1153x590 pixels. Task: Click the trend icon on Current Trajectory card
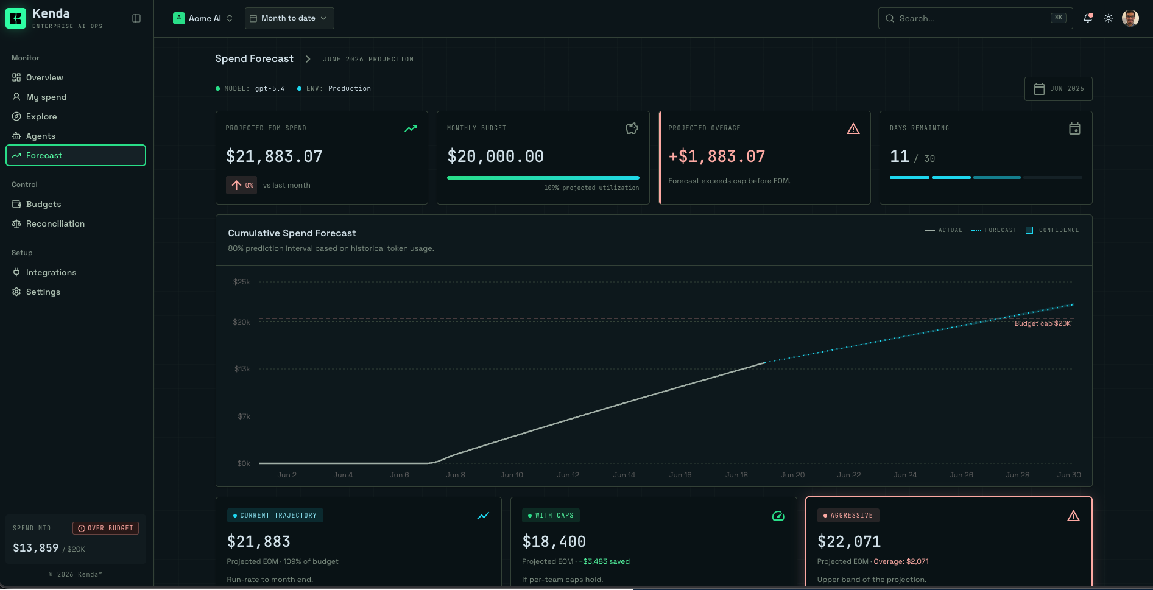(483, 516)
